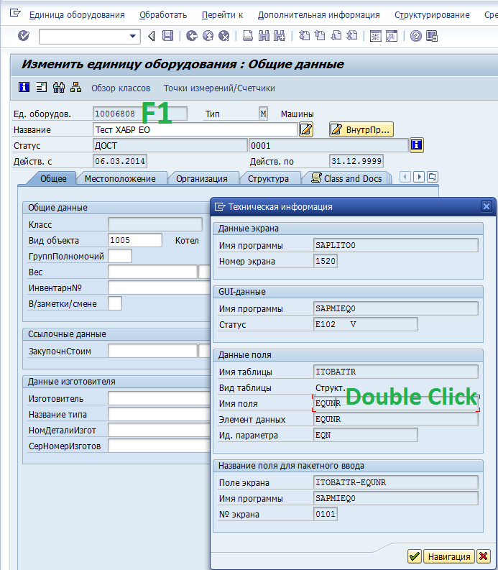The image size is (498, 570).
Task: Click the ВнутрПр... button
Action: 361,129
